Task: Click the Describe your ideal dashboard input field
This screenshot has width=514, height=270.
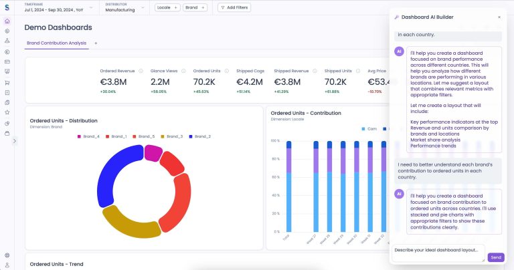Action: pos(438,250)
